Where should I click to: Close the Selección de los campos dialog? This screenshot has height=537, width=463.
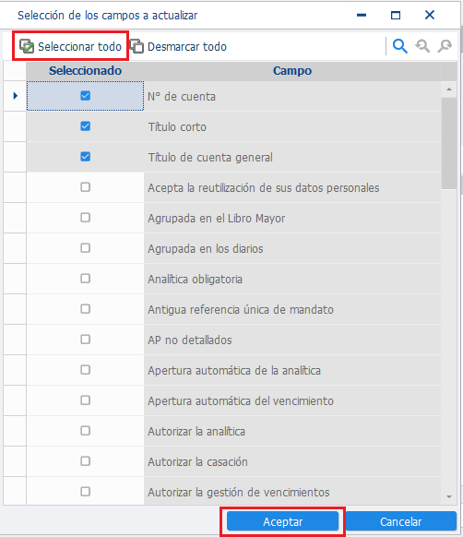pos(430,15)
